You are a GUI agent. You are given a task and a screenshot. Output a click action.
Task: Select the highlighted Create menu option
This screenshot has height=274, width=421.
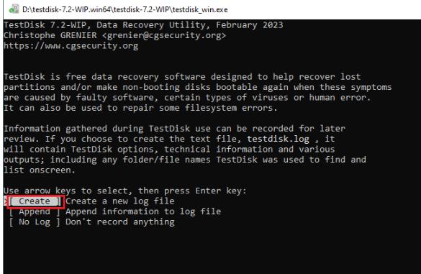35,201
